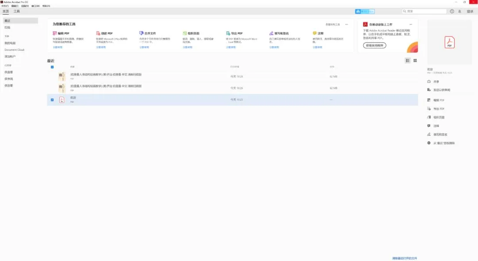Click the 共享 share icon in right panel
This screenshot has height=261, width=478.
(429, 82)
